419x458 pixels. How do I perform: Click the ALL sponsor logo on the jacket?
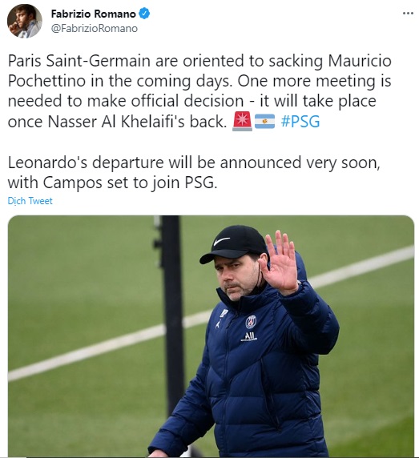pyautogui.click(x=249, y=336)
